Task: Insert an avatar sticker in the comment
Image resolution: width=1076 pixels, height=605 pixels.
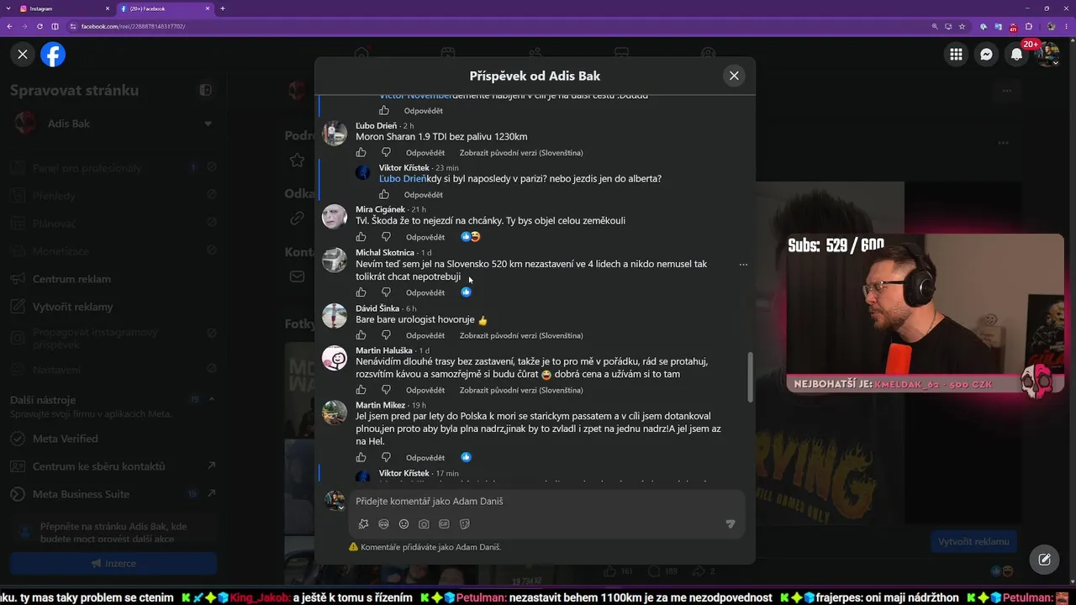Action: tap(363, 524)
